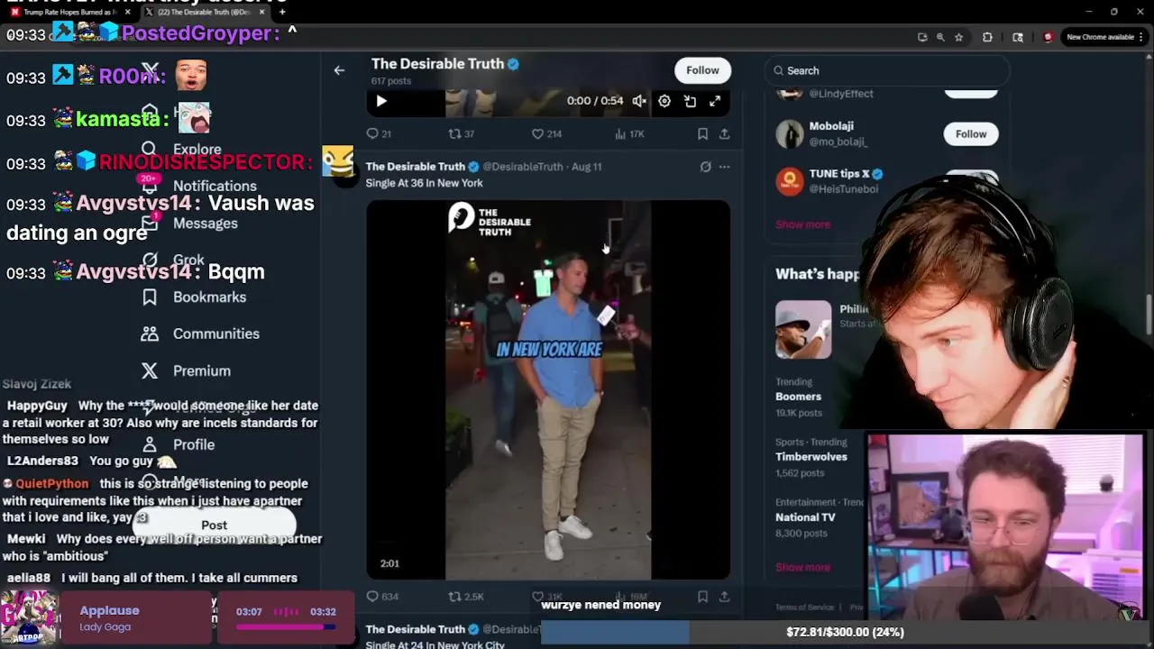Click the @mo_bolaji_ handle text
This screenshot has height=649, width=1154.
coord(838,142)
